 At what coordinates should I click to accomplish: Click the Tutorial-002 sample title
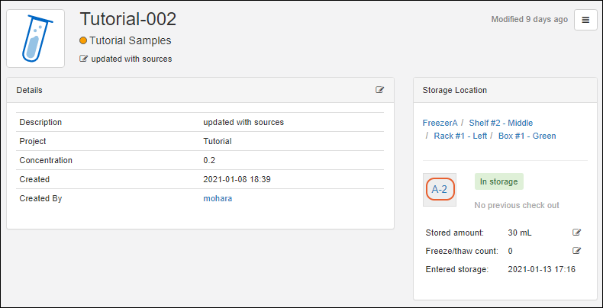[x=128, y=19]
